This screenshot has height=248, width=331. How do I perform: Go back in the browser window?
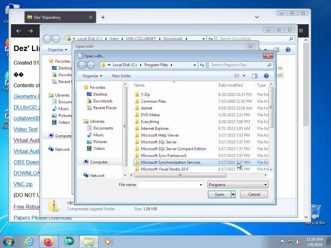(x=19, y=31)
